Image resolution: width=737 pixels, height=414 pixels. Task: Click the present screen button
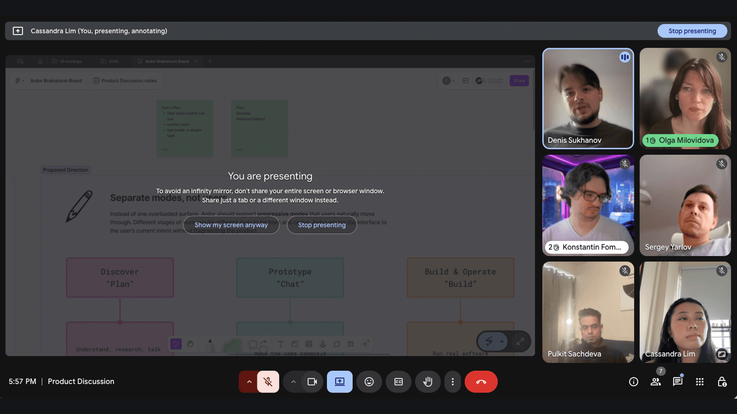tap(340, 381)
